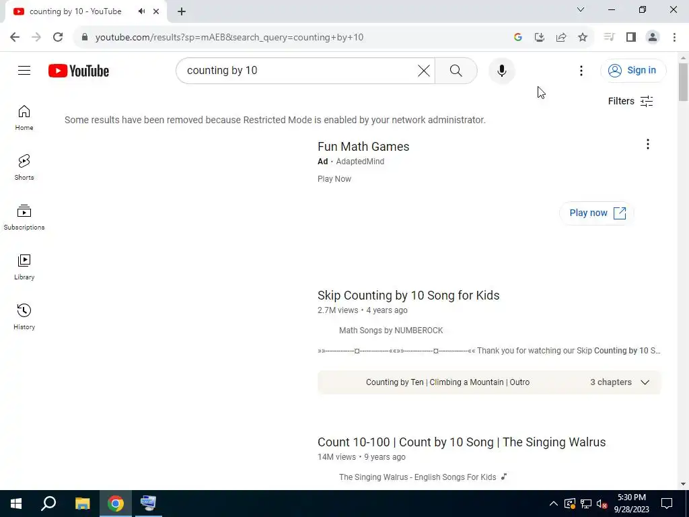Open Chrome three-dot menu
Screen dimensions: 689x517
pyautogui.click(x=674, y=38)
